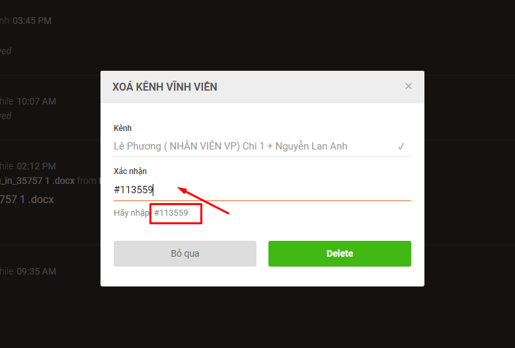Click the Kênh field label
This screenshot has width=515, height=348.
[122, 128]
